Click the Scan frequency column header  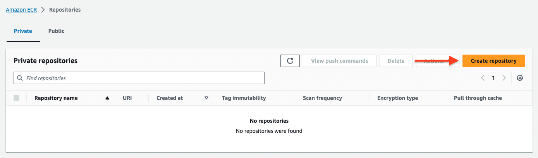coord(322,98)
